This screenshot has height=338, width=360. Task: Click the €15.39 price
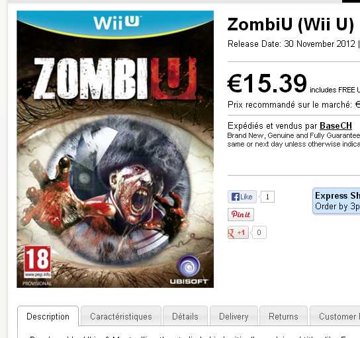(267, 83)
